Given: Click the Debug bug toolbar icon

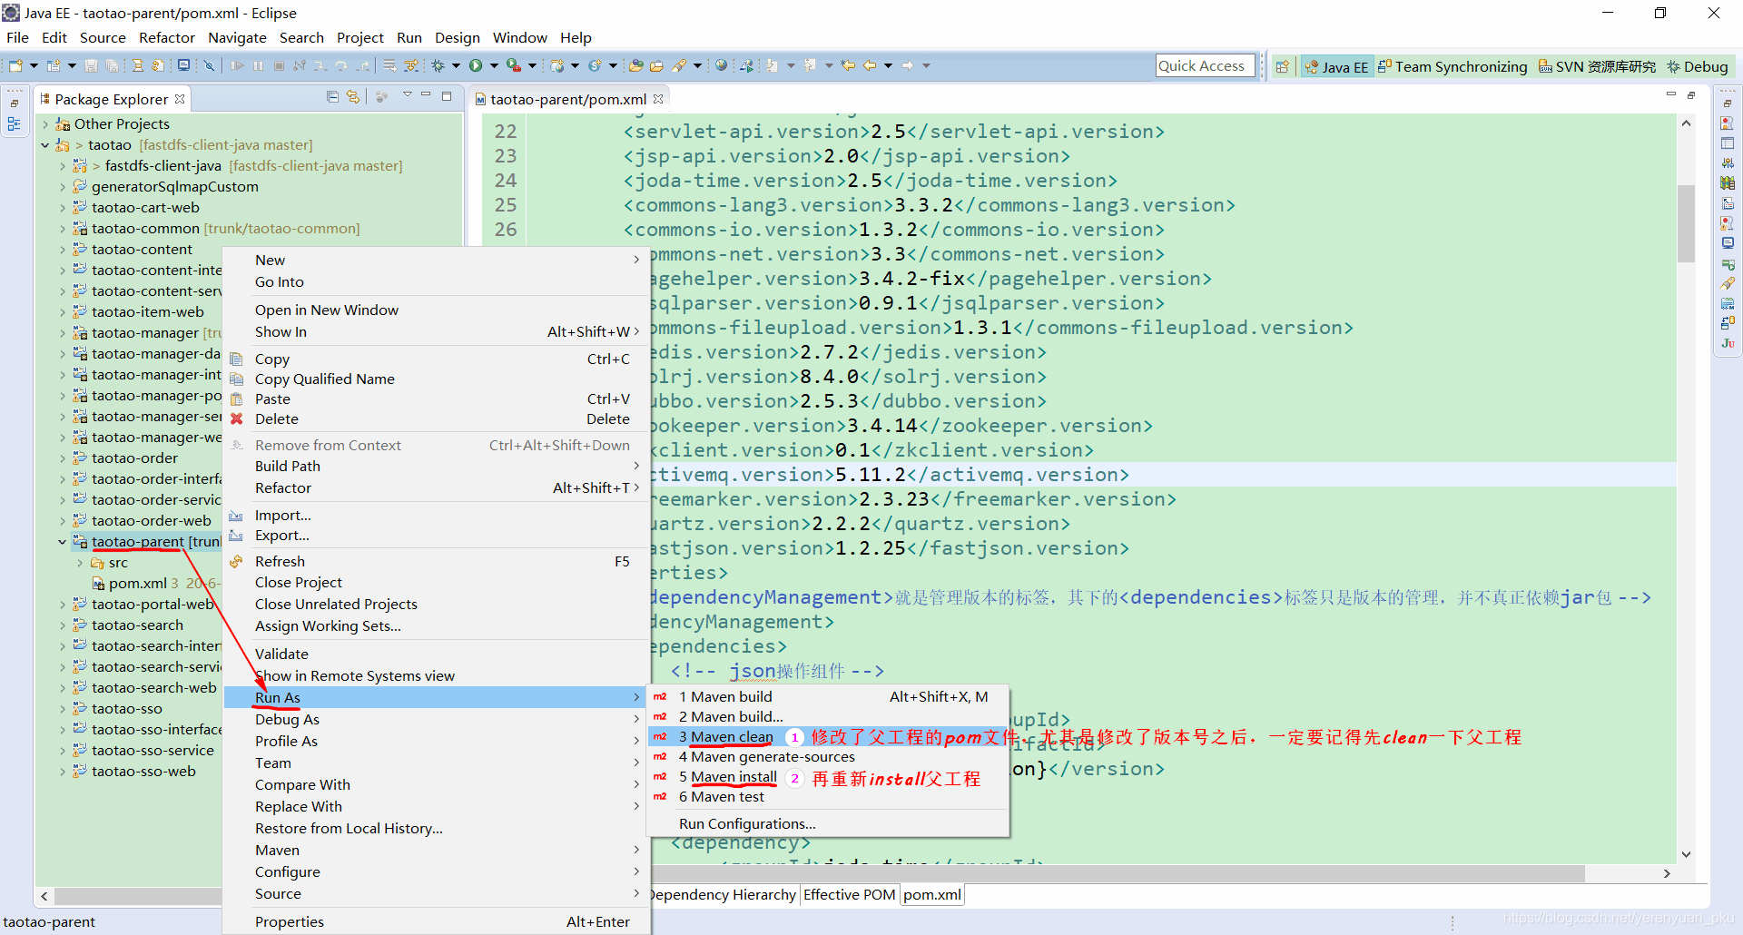Looking at the screenshot, I should tap(438, 65).
